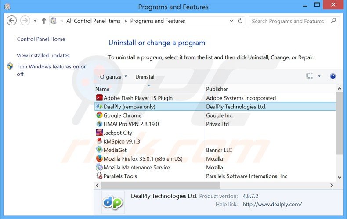347x219 pixels.
Task: Click Google Inc. publisher cell
Action: coord(220,115)
